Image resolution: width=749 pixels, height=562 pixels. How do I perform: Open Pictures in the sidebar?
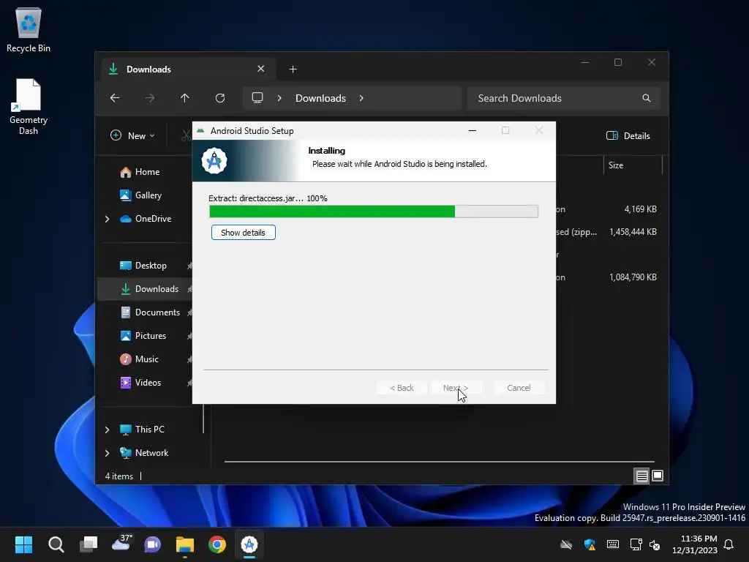click(145, 336)
